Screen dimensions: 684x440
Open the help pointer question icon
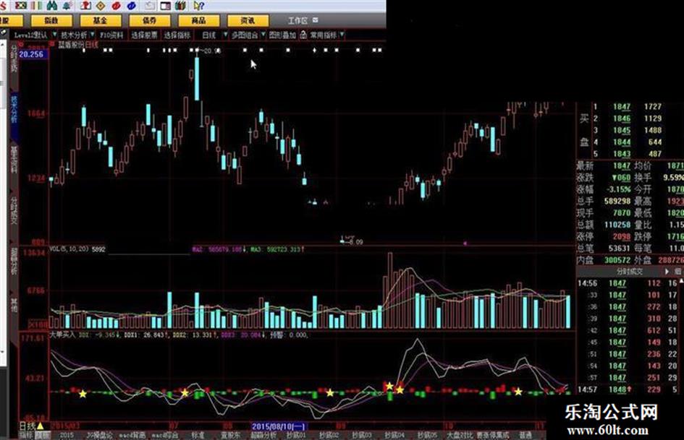[x=198, y=6]
